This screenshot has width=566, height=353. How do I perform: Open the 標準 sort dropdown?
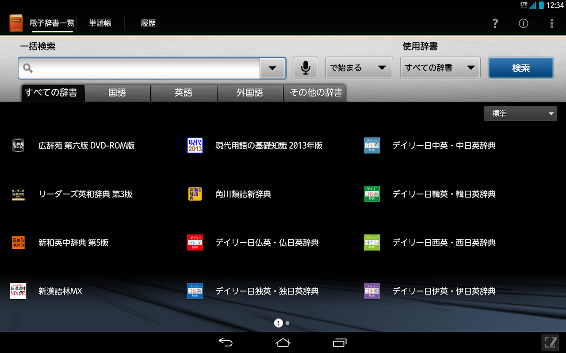[x=520, y=113]
